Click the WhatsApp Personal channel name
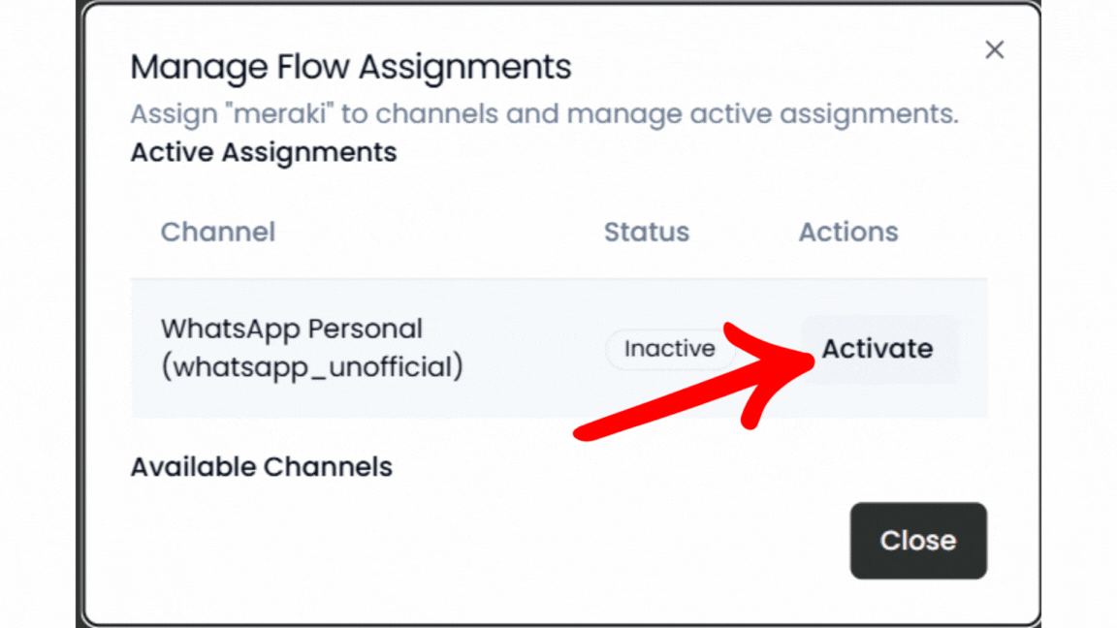Image resolution: width=1117 pixels, height=628 pixels. pos(292,329)
